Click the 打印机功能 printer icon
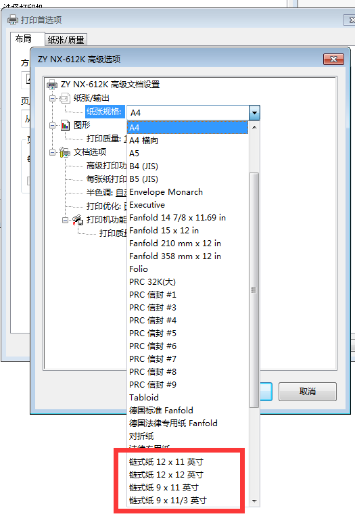 78,220
